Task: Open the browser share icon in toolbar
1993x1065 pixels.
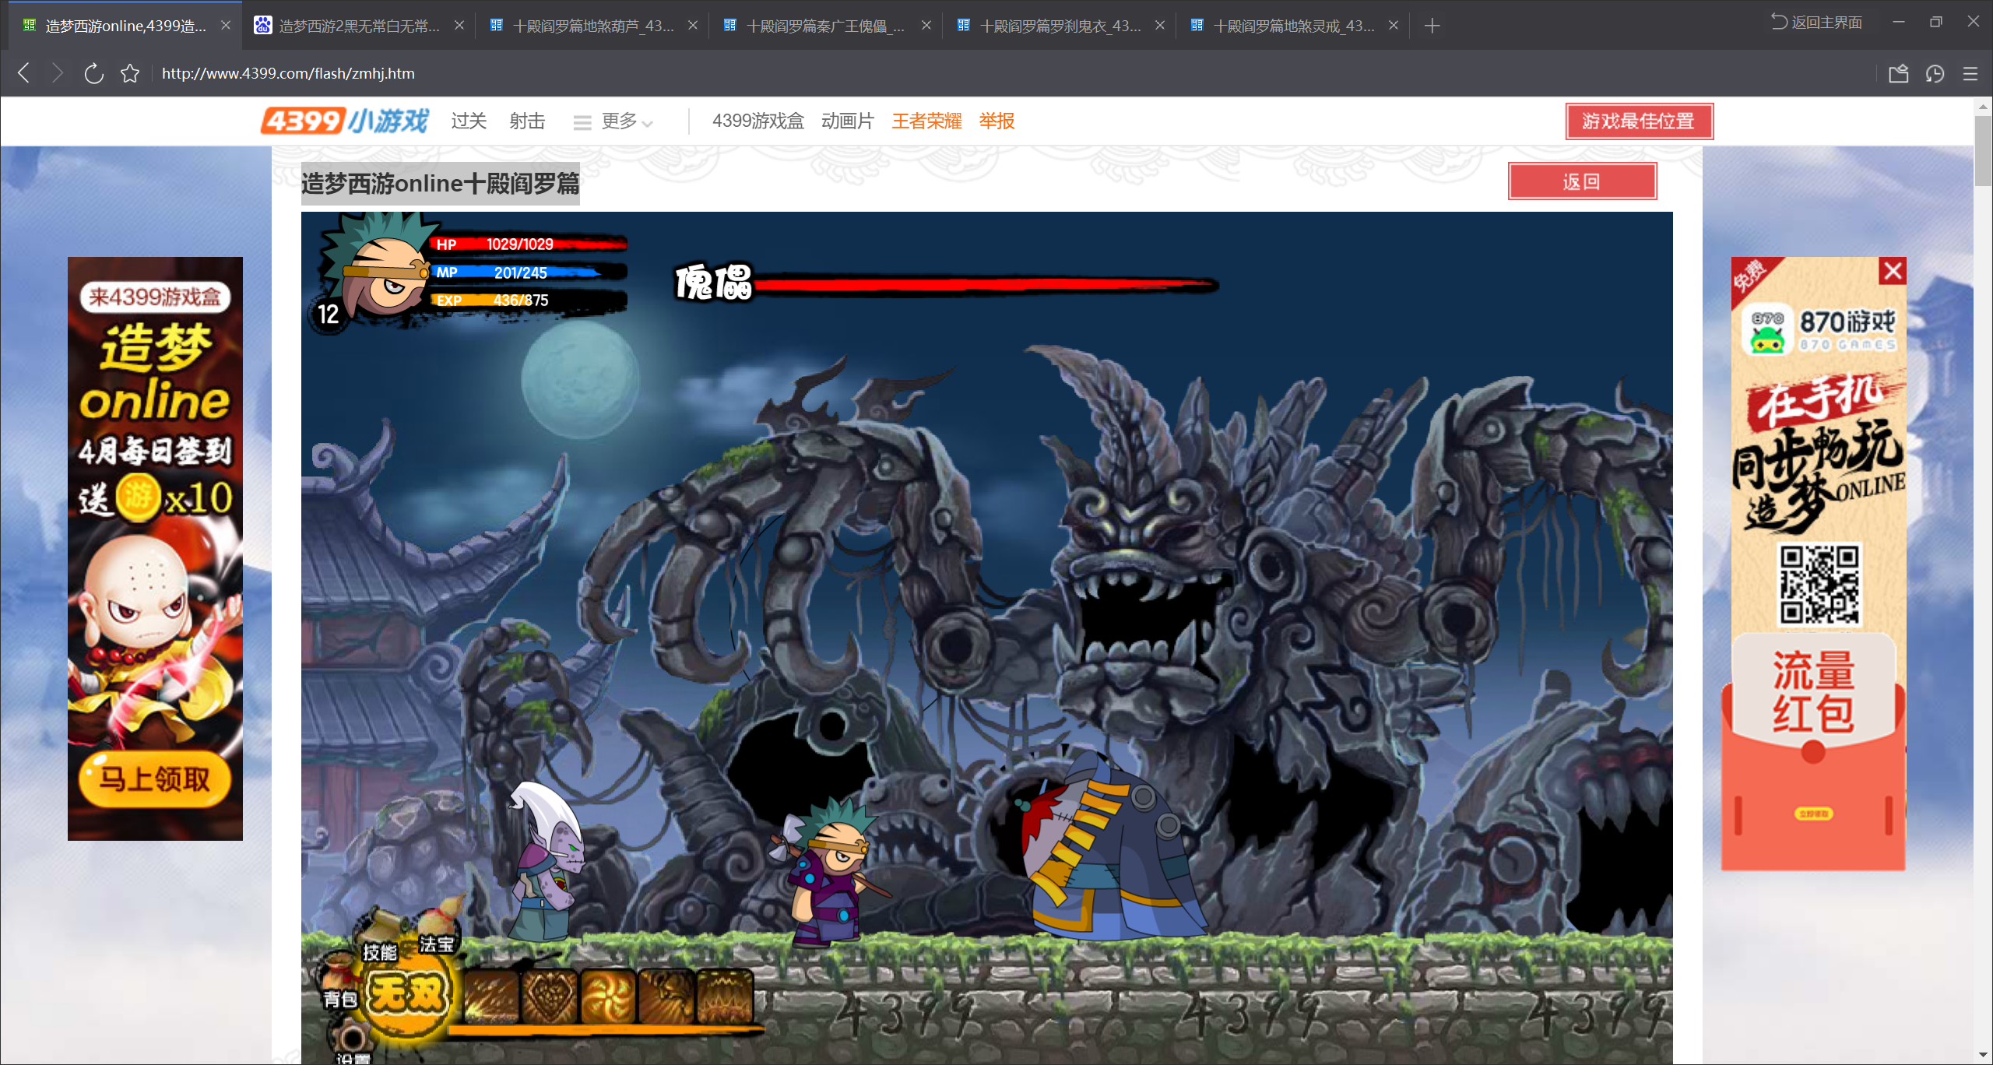Action: (x=1898, y=74)
